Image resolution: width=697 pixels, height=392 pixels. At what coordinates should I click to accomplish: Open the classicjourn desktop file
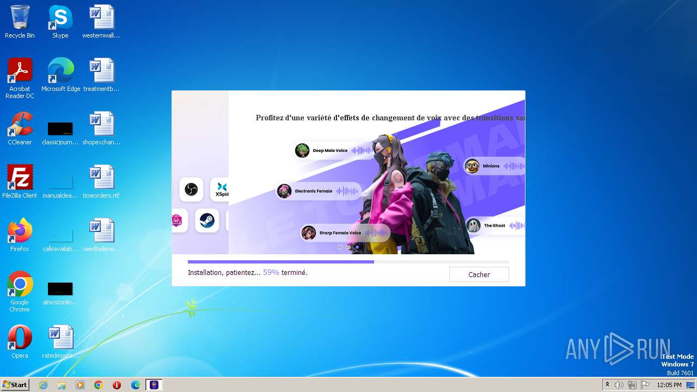(60, 133)
